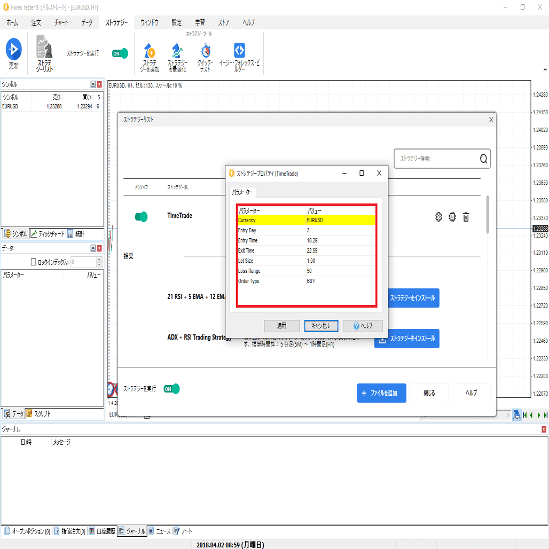Open the TimeTrade strategy settings gear
Image resolution: width=549 pixels, height=549 pixels.
(438, 217)
